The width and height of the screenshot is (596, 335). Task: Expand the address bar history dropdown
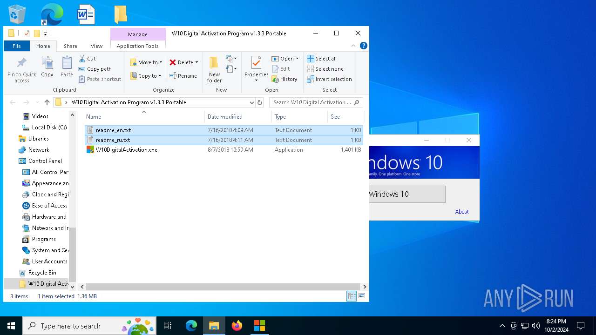click(x=251, y=102)
